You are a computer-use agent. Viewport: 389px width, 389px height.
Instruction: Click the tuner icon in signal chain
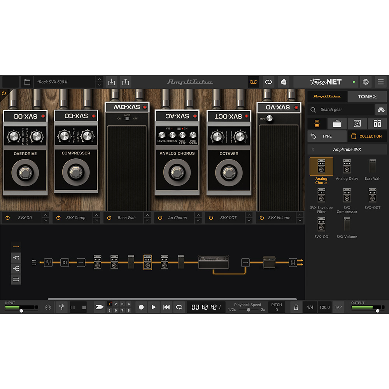(48, 262)
